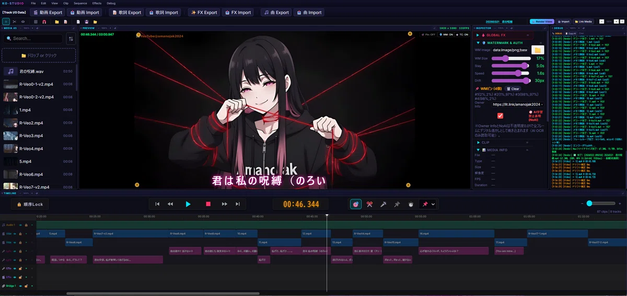
Task: Toggle TC: ON in preview header
Action: coord(462,35)
